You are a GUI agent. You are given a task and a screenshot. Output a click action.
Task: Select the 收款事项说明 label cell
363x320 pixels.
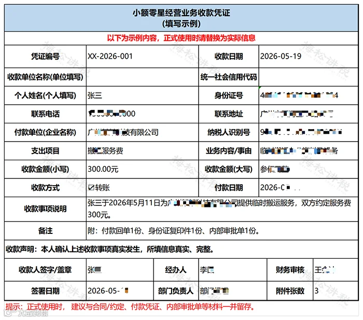(x=46, y=209)
